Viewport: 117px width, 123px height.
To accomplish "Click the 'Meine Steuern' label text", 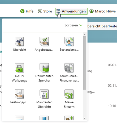I will (x=69, y=105).
